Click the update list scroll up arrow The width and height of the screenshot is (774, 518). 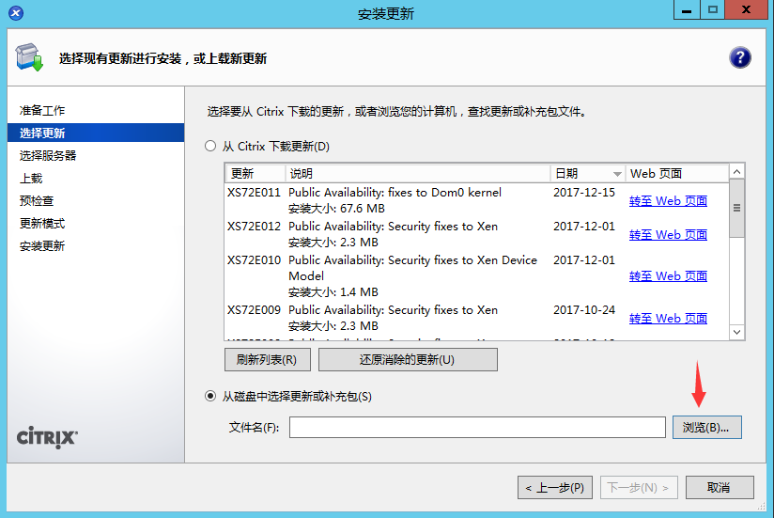736,172
